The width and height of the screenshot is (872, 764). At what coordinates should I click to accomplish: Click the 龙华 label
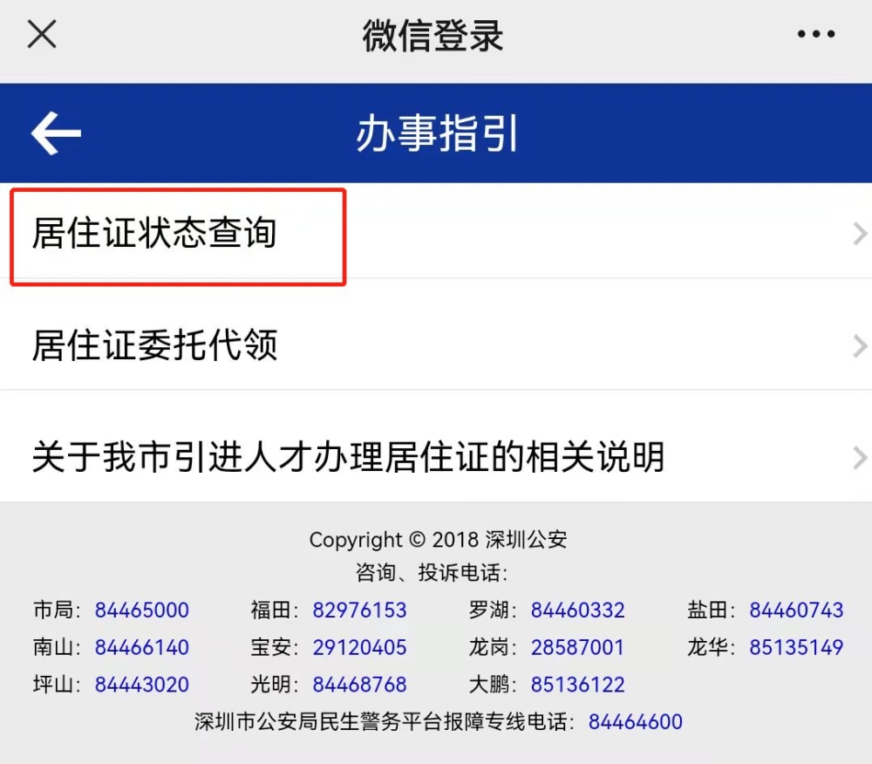[711, 647]
